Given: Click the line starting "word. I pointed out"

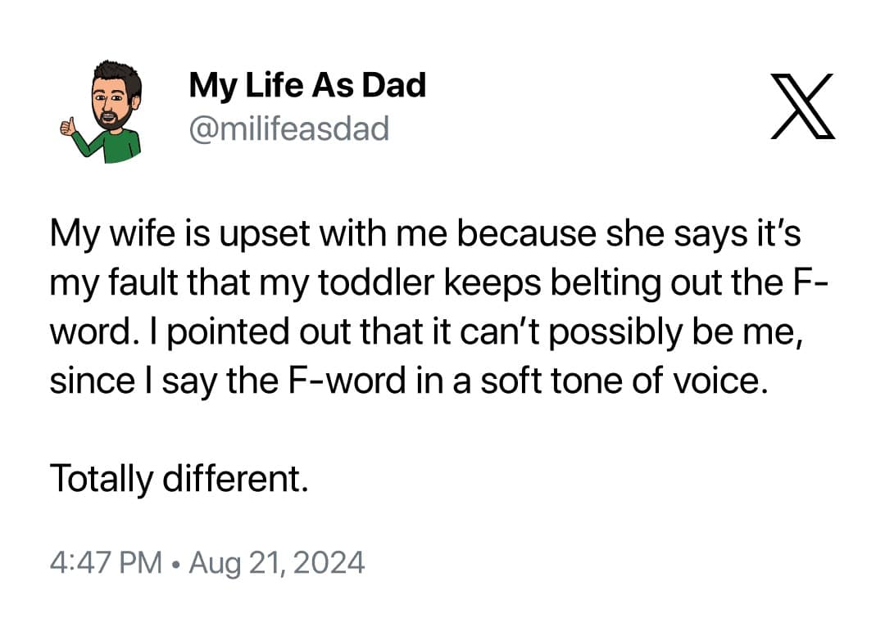Looking at the screenshot, I should pyautogui.click(x=425, y=333).
